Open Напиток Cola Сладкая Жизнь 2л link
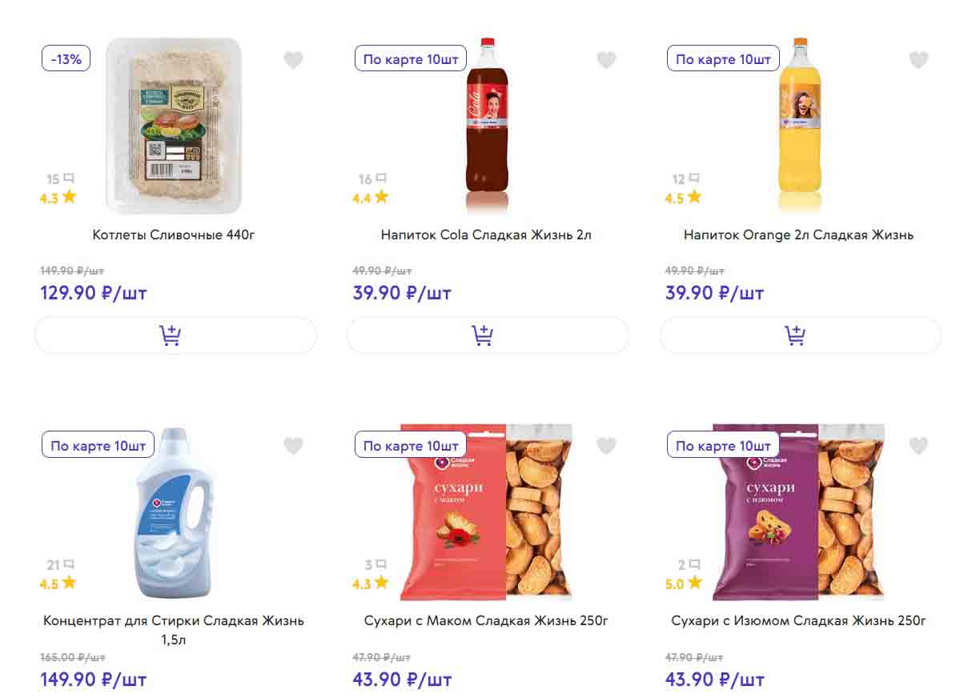 (486, 235)
